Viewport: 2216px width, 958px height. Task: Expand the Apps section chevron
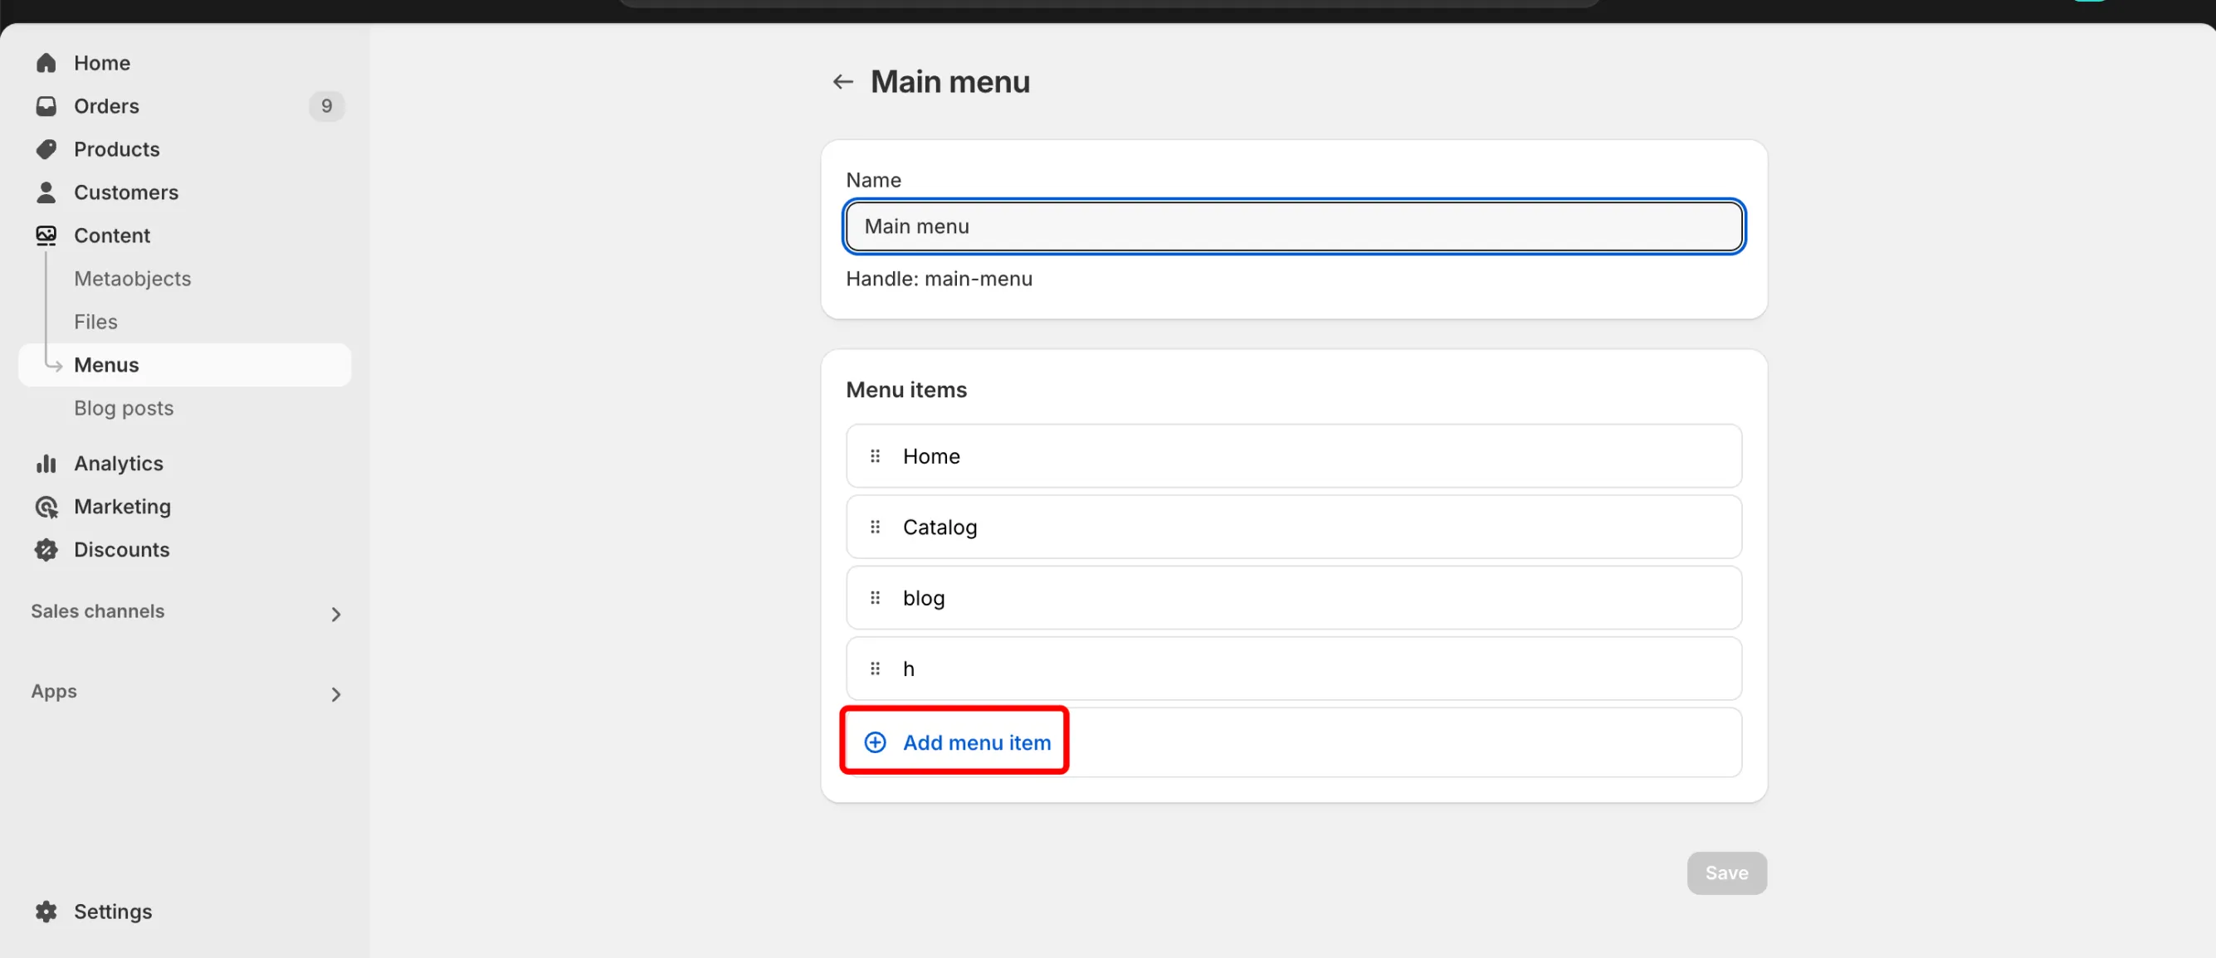336,694
